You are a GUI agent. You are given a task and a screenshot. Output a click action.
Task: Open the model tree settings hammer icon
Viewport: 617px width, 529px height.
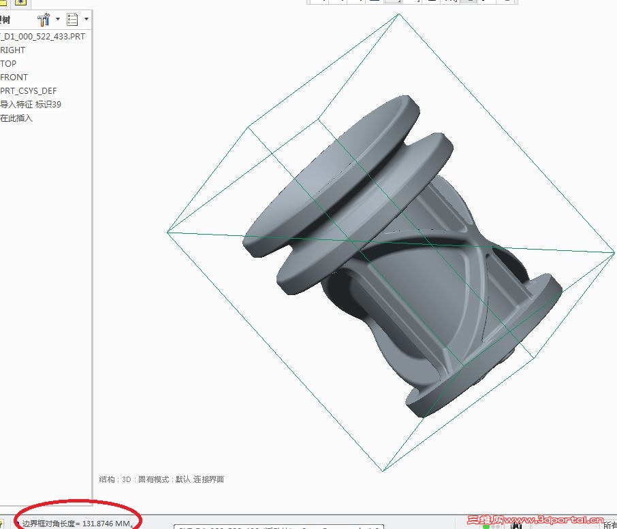[x=44, y=19]
